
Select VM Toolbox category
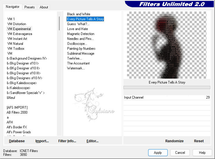(16, 49)
